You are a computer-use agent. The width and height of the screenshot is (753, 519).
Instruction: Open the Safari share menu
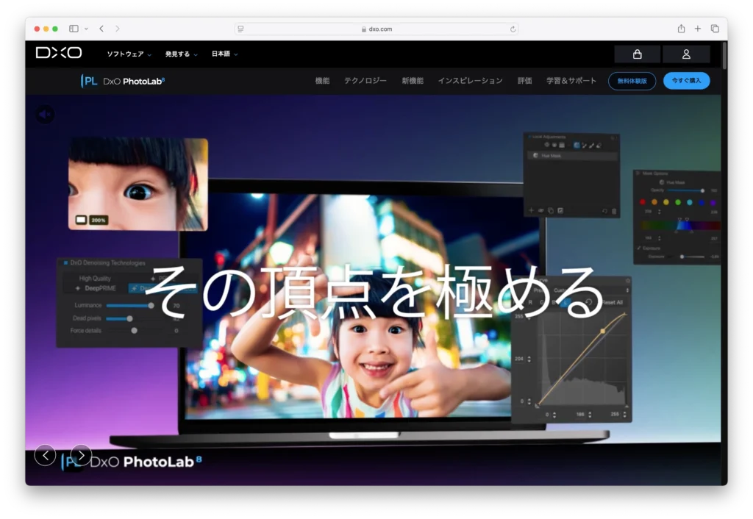[x=681, y=29]
